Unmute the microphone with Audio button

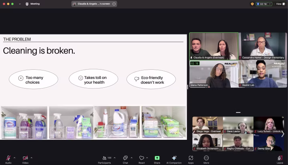coord(8,160)
